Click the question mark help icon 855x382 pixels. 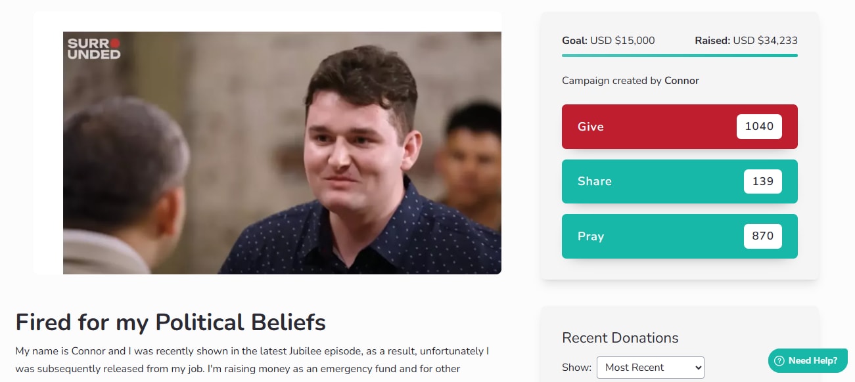pos(779,360)
